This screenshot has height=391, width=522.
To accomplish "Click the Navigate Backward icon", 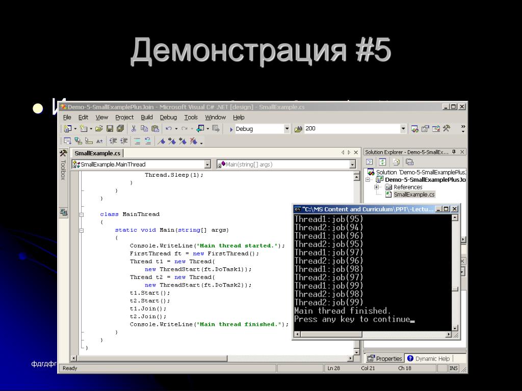I will [x=200, y=129].
